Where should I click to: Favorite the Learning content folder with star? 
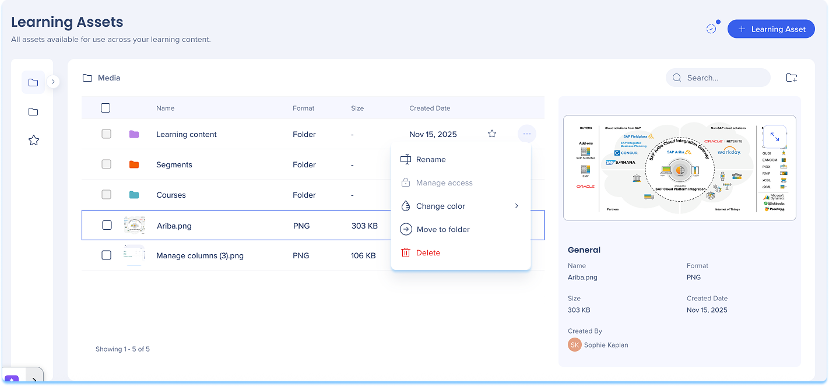pos(491,134)
